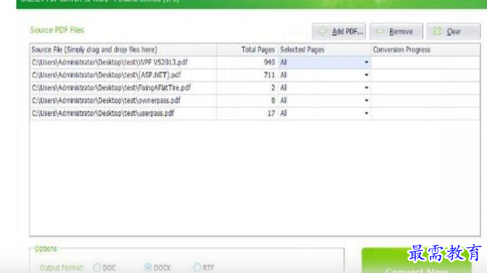Screen dimensions: 487x273
Task: Open Selected Pages dropdown for [ASP.NET].pdf
Action: (x=366, y=75)
